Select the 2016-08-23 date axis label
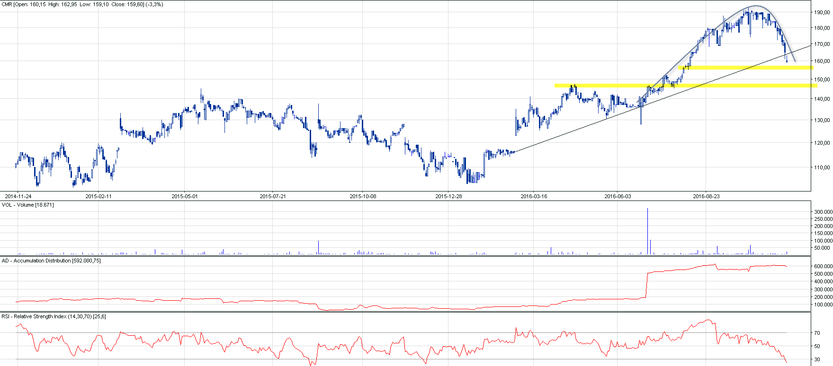 [706, 196]
